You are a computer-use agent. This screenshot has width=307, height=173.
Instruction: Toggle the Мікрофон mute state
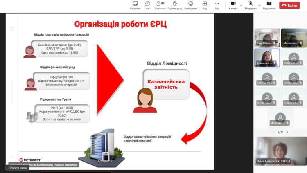tap(251, 5)
